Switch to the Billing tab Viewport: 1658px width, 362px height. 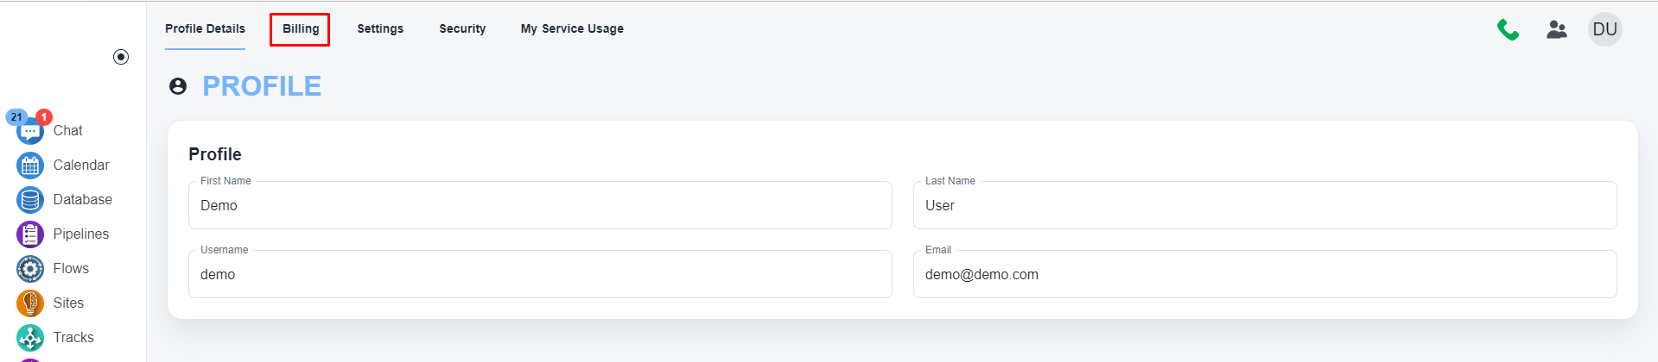click(x=300, y=29)
